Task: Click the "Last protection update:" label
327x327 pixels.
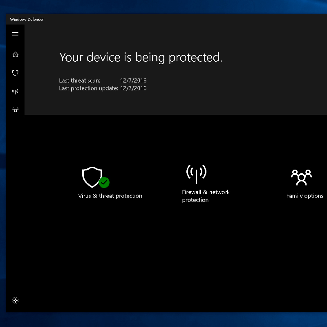Action: click(88, 88)
